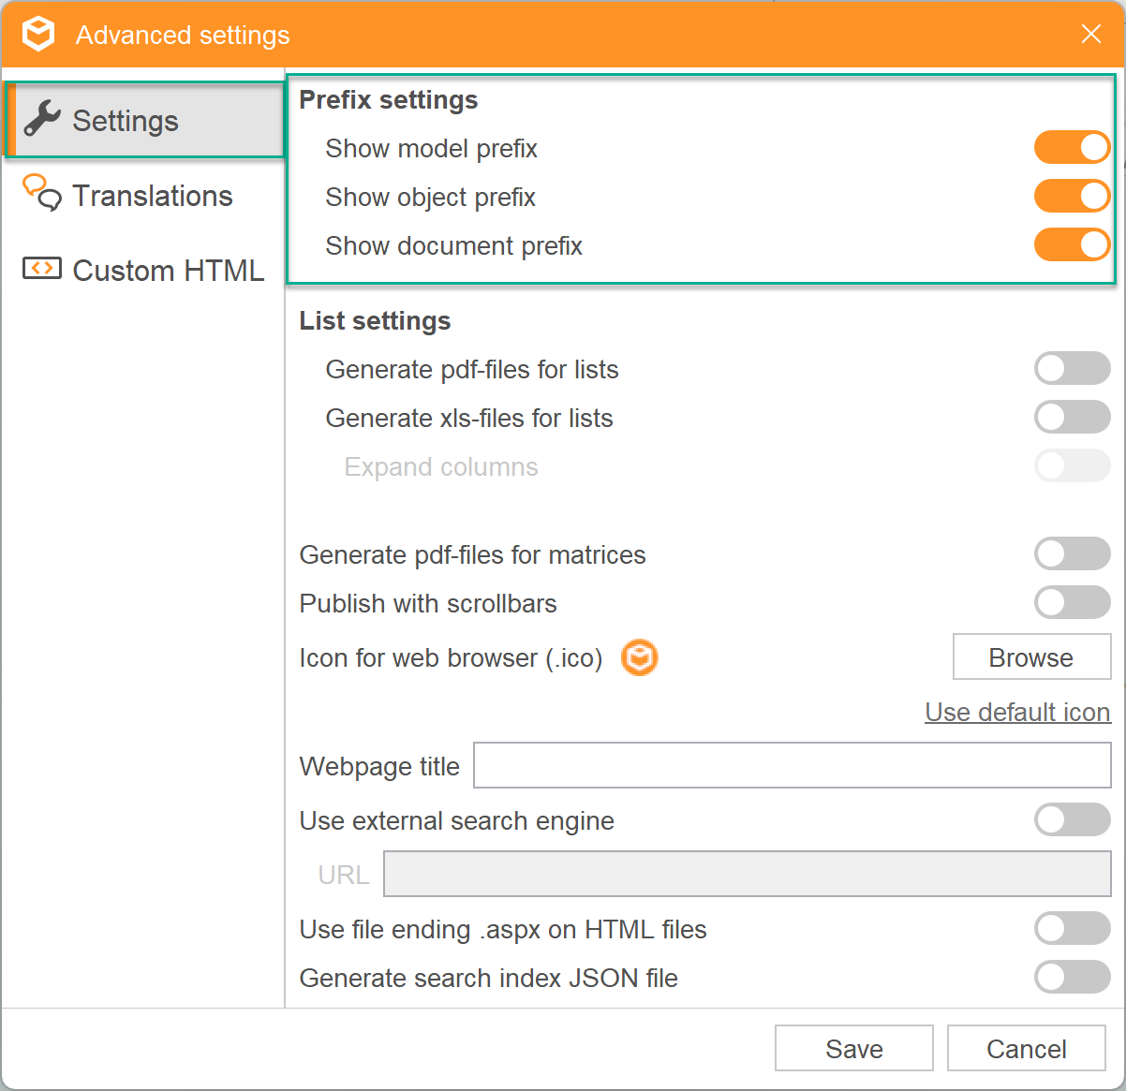Click the URL input field
The height and width of the screenshot is (1091, 1126).
click(x=748, y=874)
